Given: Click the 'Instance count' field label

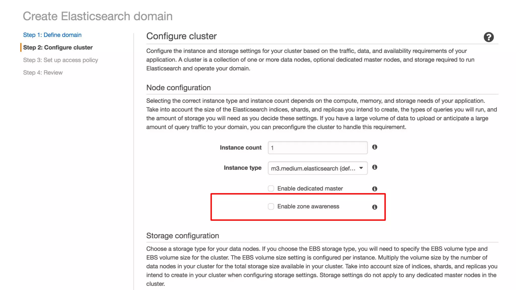Looking at the screenshot, I should tap(240, 148).
